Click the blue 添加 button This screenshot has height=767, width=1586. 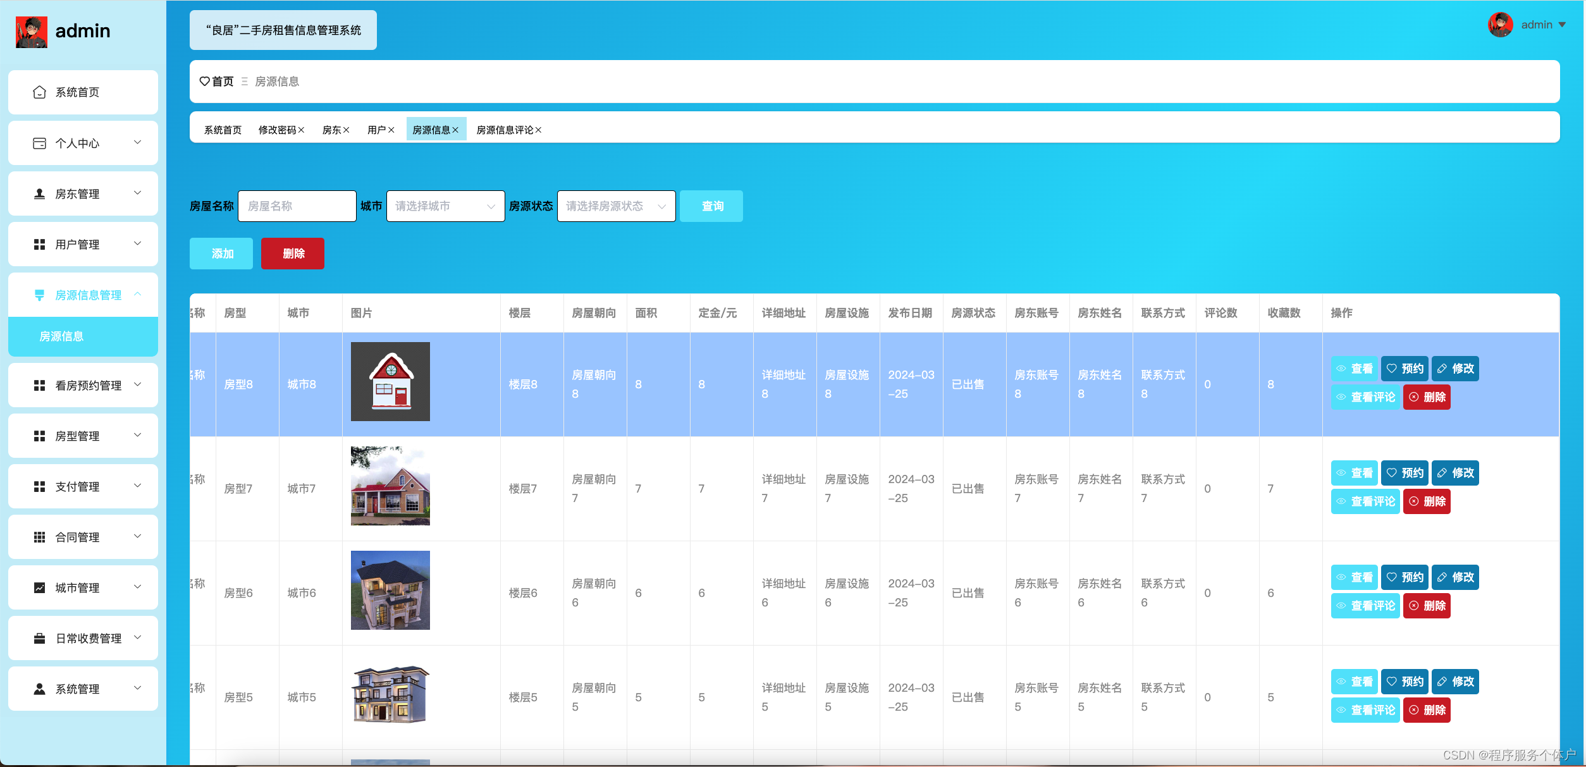[x=221, y=254]
